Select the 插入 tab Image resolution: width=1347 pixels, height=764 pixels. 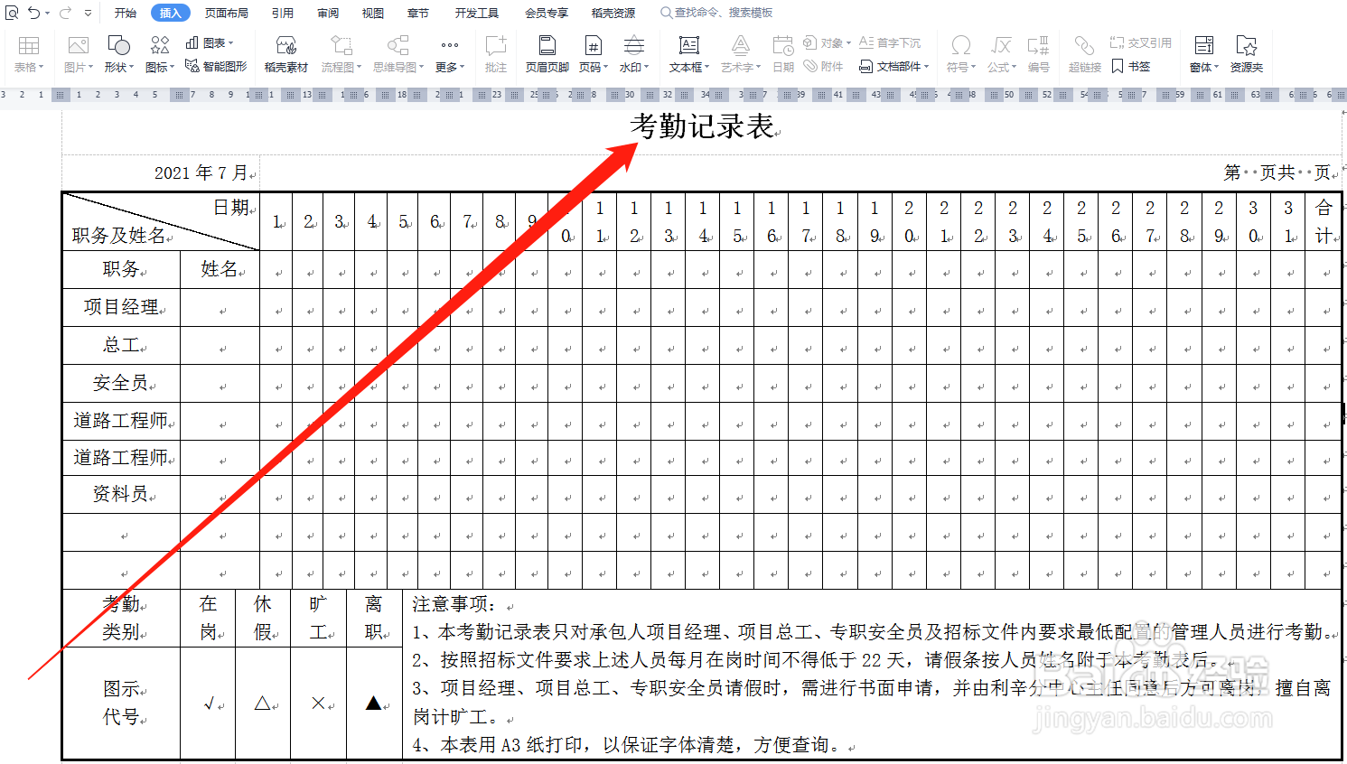click(171, 13)
